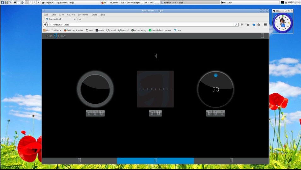301x170 pixels.
Task: Click the volume knob showing 50
Action: click(x=215, y=89)
